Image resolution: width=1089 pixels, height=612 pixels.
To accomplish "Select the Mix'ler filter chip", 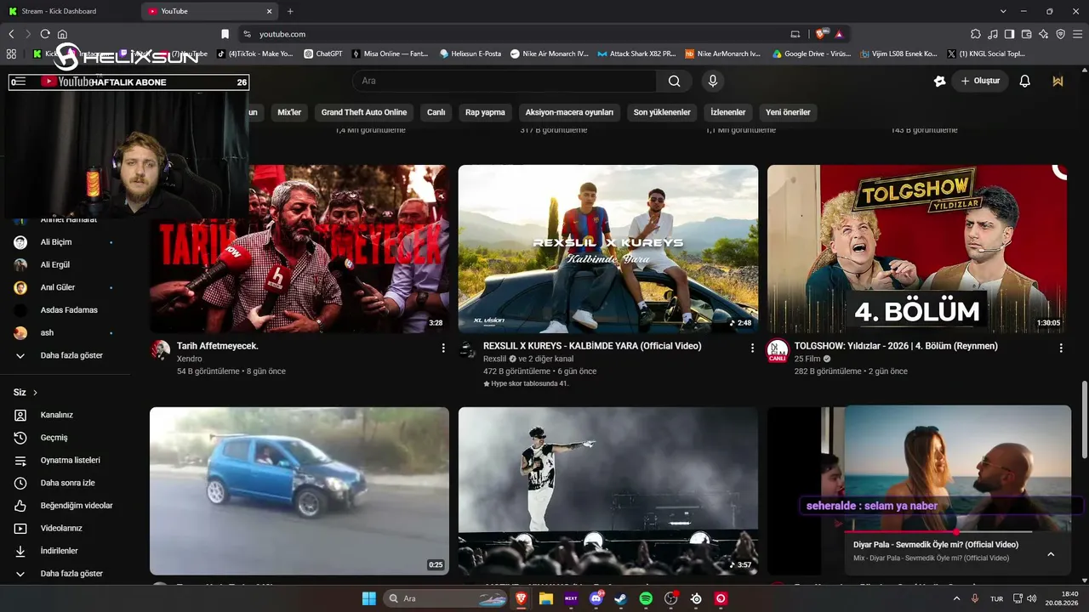I will tap(289, 112).
